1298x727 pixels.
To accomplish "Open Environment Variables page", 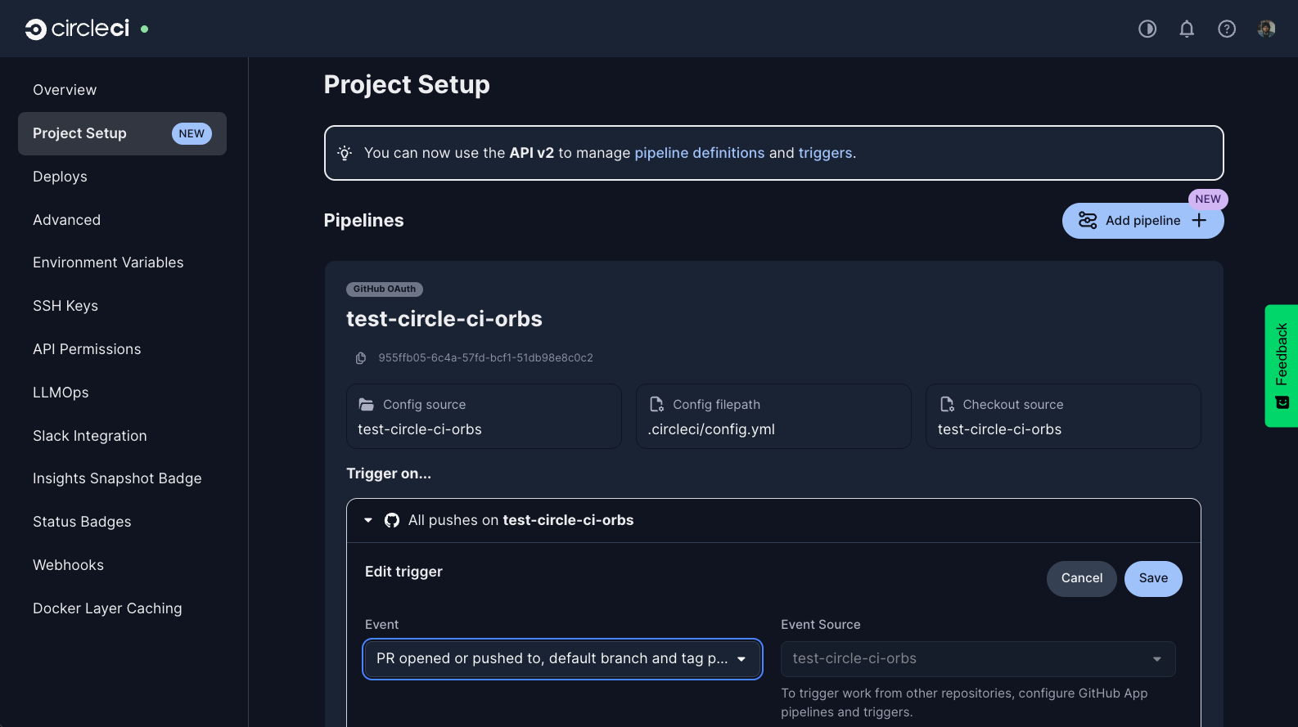I will (108, 263).
